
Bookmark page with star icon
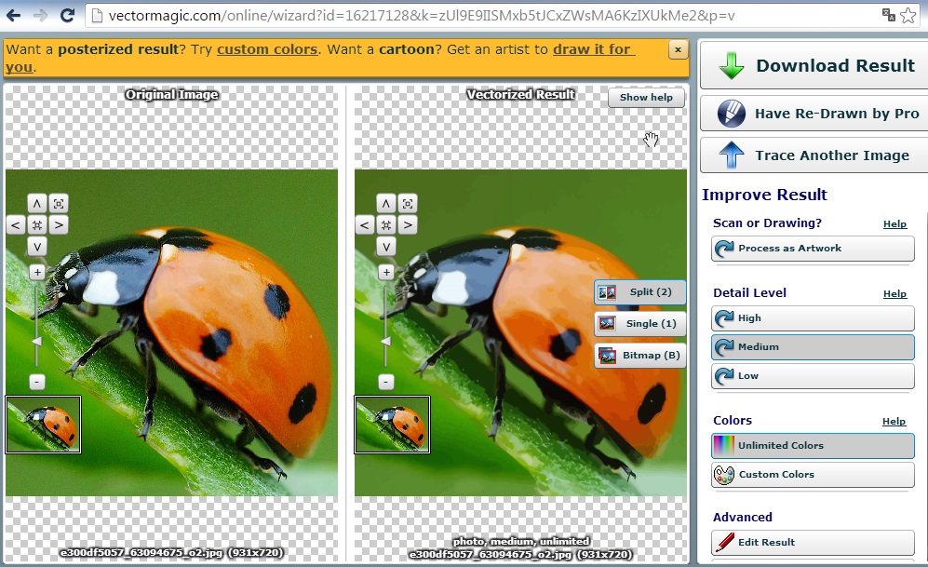(x=908, y=16)
